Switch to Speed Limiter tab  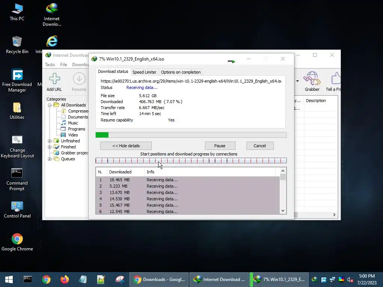click(144, 72)
